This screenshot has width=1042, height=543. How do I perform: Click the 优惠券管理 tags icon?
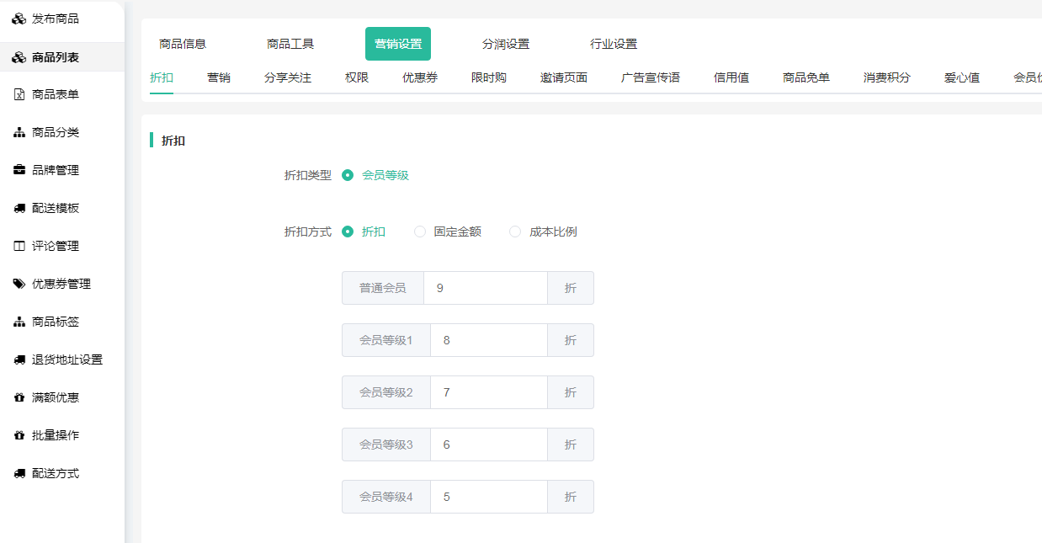19,284
